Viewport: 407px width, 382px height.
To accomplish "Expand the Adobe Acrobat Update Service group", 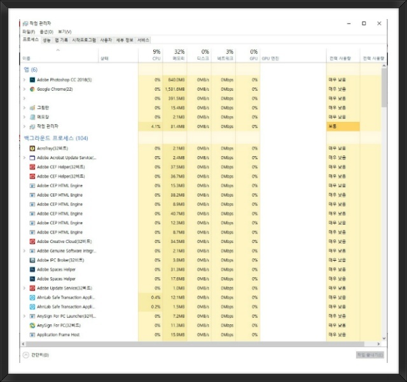I will point(24,158).
